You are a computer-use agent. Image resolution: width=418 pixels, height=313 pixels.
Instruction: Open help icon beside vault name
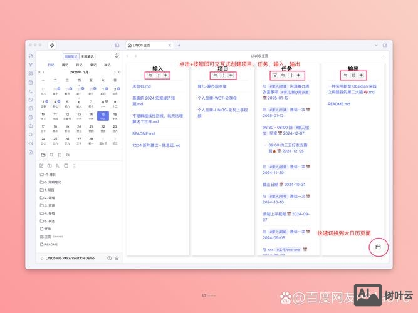(109, 258)
